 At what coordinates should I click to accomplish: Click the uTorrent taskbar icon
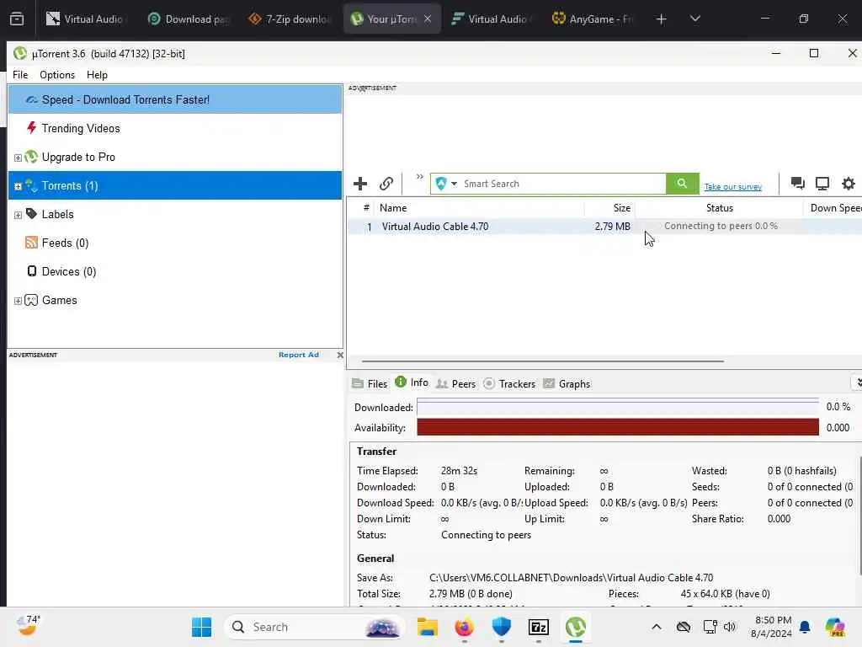576,627
